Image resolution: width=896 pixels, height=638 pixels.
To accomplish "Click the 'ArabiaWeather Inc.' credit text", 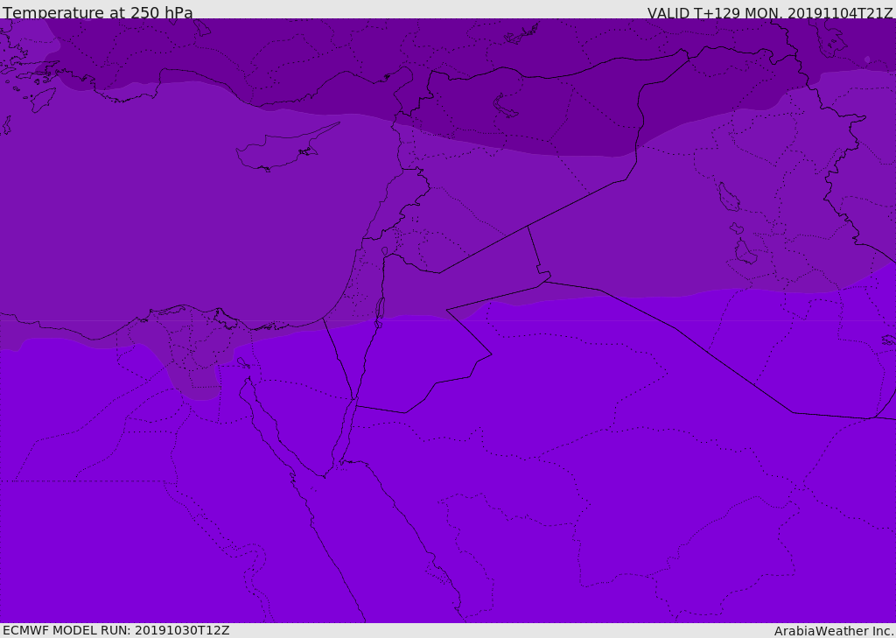I will click(834, 631).
